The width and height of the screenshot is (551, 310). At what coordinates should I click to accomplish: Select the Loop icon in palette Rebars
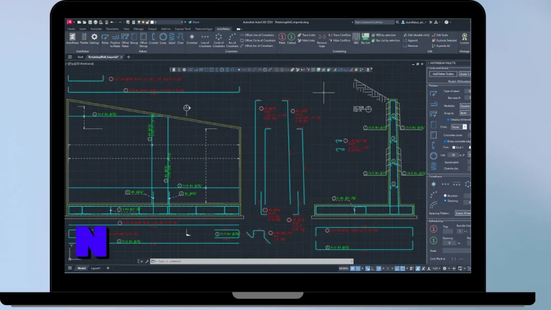[434, 156]
